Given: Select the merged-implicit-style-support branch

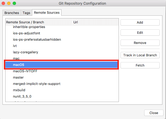Looking at the screenshot, I should tap(37, 84).
